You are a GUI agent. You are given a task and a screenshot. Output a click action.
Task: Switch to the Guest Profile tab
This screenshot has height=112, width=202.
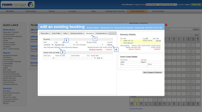pos(56,33)
